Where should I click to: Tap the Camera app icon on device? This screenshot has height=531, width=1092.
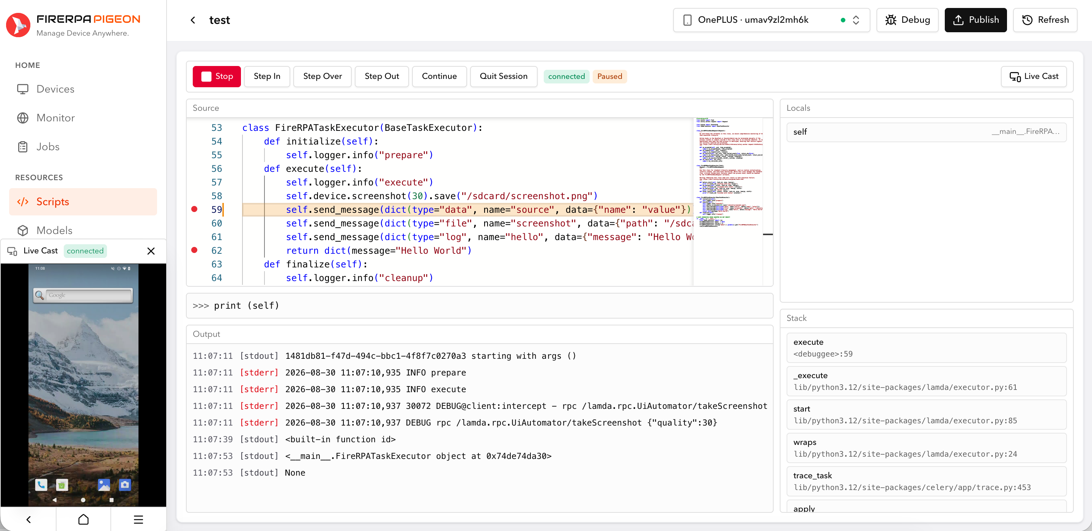(124, 484)
